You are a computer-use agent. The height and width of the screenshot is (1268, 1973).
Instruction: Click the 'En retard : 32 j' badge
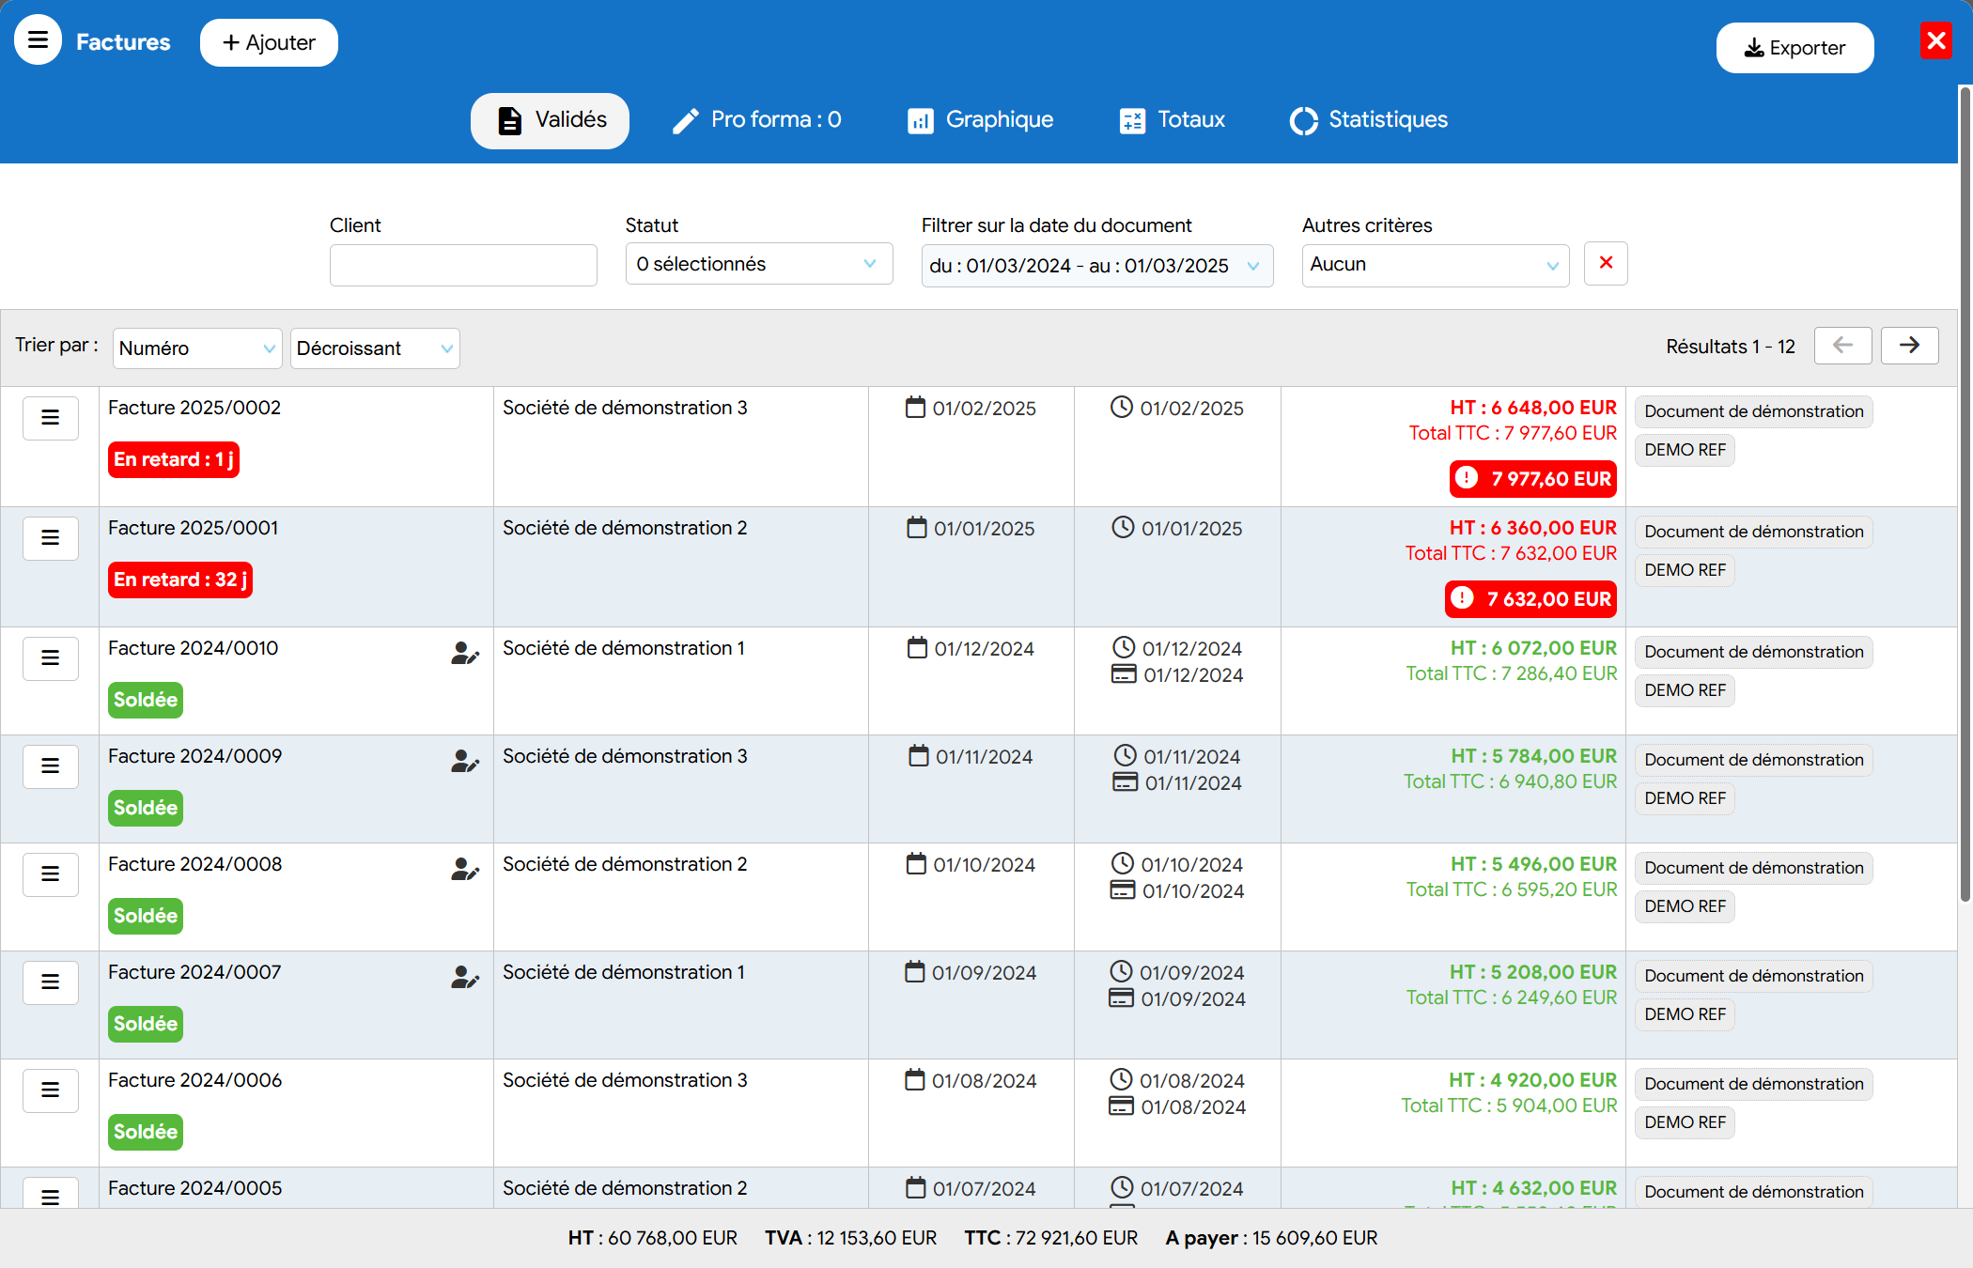[x=180, y=580]
